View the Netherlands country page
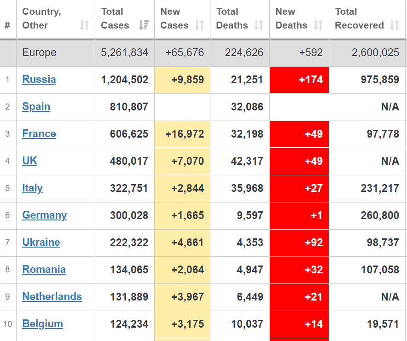407x341 pixels. coord(52,297)
